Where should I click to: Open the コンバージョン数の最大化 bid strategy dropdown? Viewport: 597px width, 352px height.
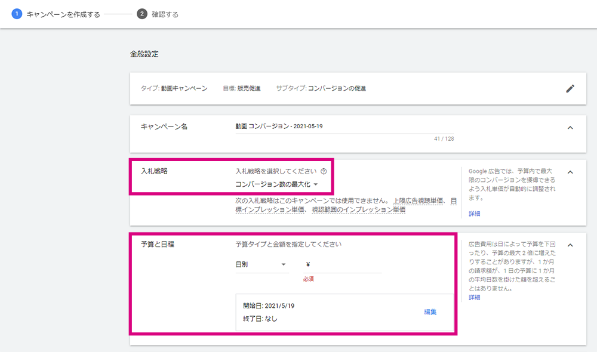point(276,184)
